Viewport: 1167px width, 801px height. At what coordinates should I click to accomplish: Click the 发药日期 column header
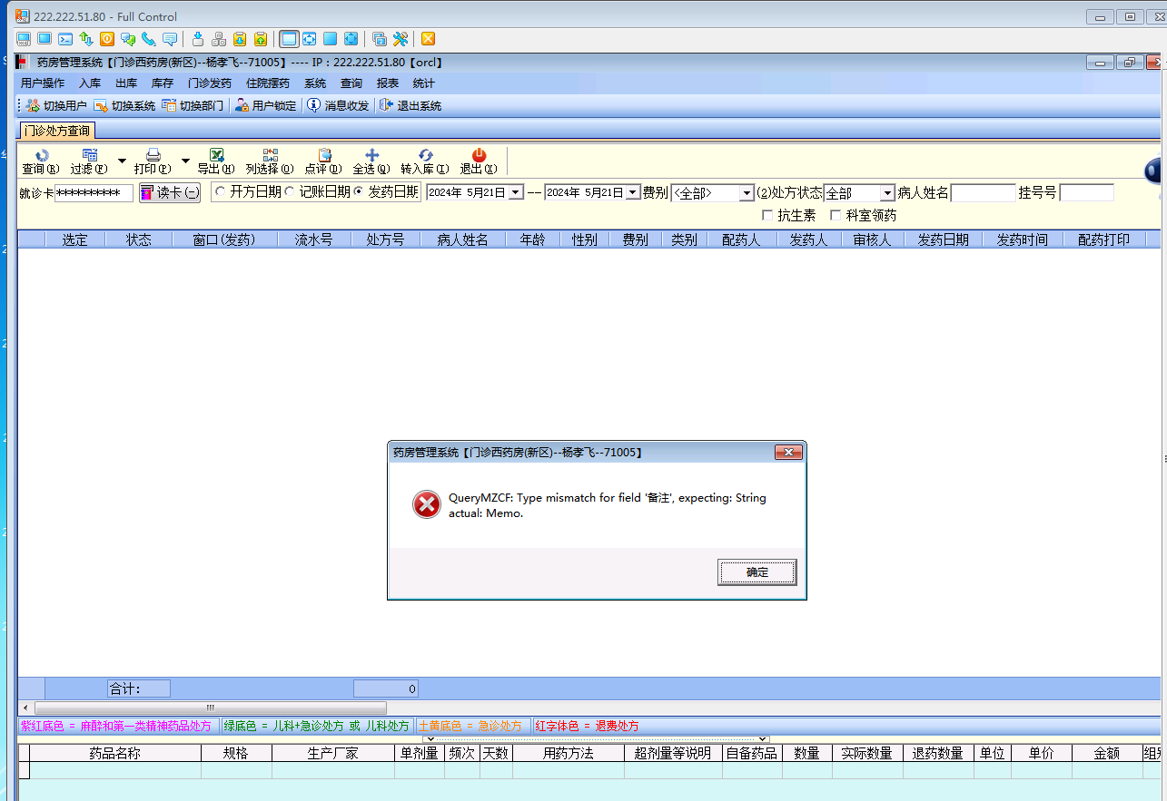pyautogui.click(x=944, y=239)
